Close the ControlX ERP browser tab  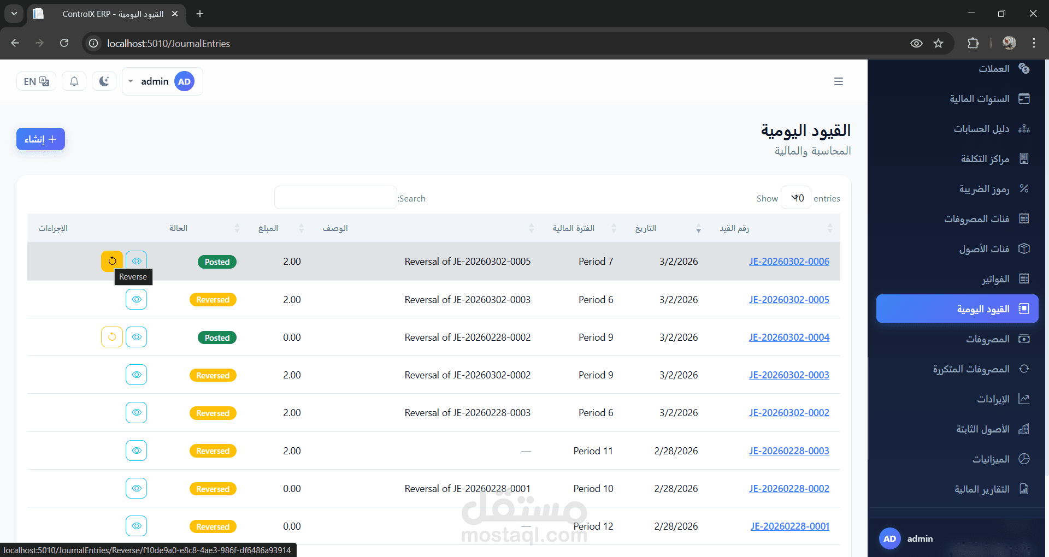click(x=175, y=14)
